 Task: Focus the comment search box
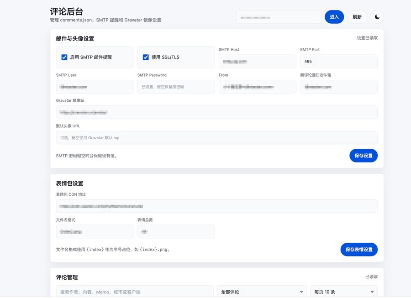coord(135,292)
